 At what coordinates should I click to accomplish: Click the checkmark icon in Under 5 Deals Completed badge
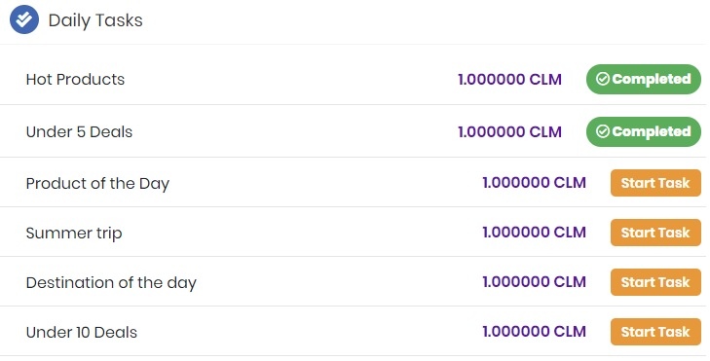[x=602, y=131]
